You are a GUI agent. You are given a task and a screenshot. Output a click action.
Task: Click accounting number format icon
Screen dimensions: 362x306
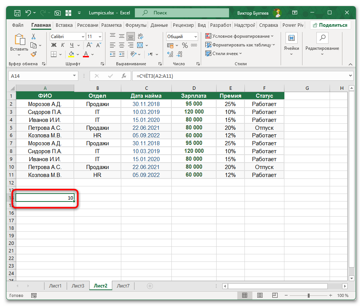click(x=170, y=45)
